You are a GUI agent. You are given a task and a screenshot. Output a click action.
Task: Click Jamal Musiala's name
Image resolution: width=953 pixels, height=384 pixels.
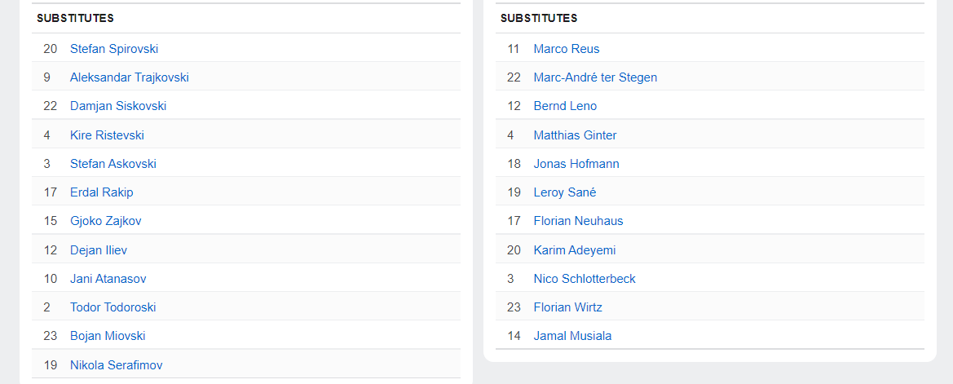(x=572, y=336)
